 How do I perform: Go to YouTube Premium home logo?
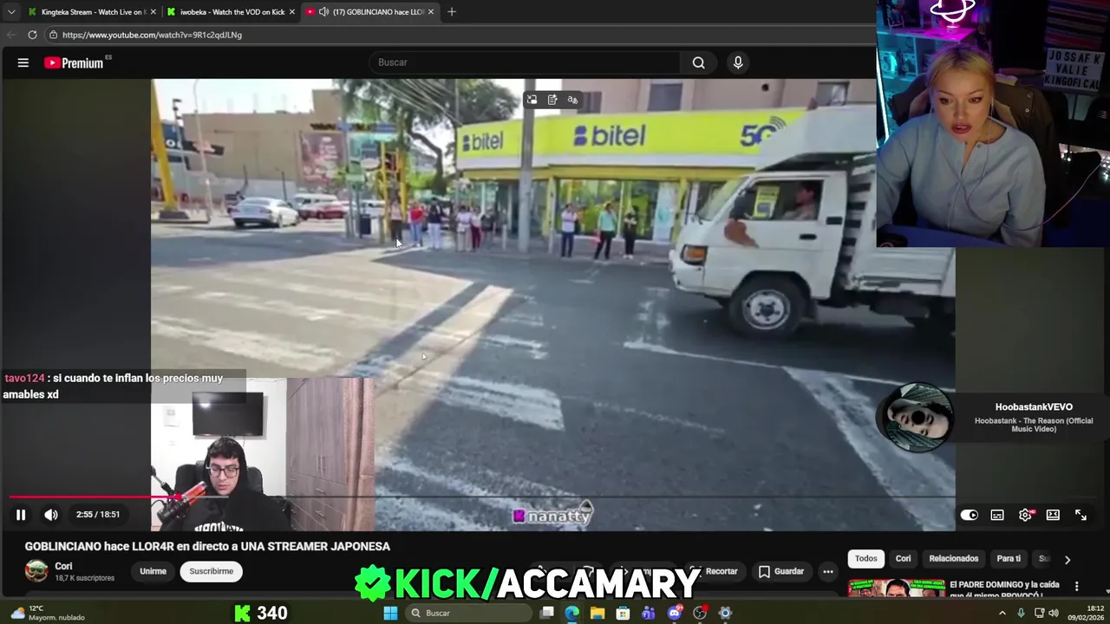74,62
